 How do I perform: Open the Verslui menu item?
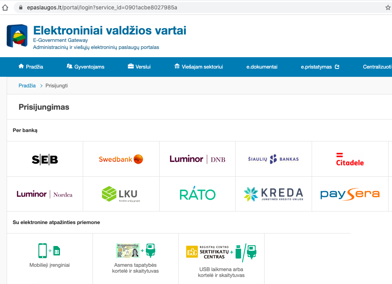pyautogui.click(x=139, y=67)
